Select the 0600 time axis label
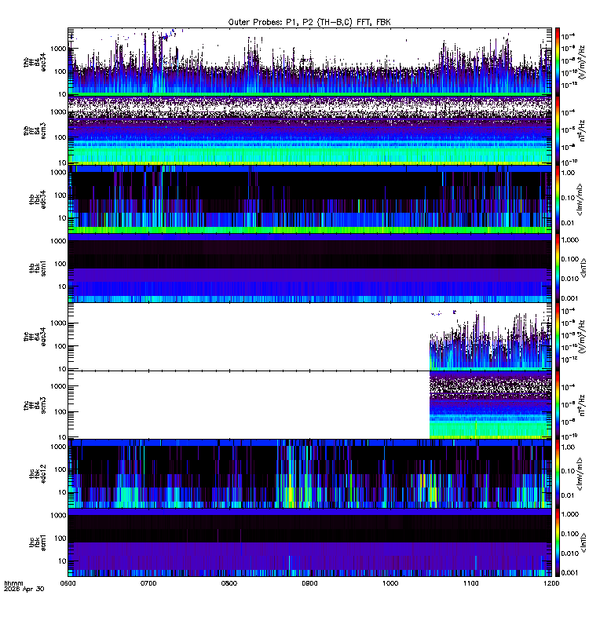 click(68, 583)
